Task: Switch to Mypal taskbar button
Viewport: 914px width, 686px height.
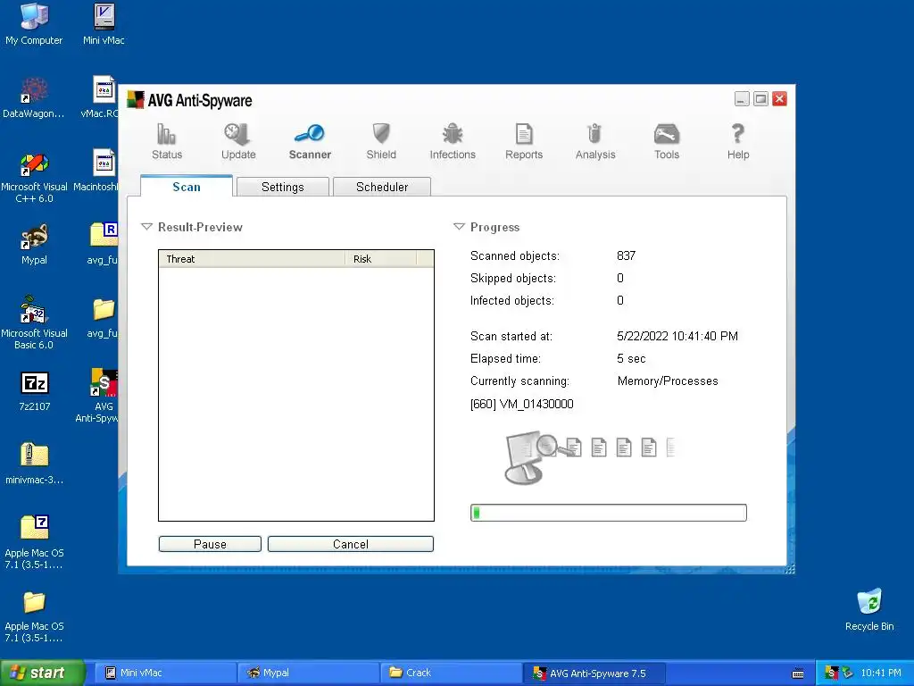Action: [x=308, y=673]
